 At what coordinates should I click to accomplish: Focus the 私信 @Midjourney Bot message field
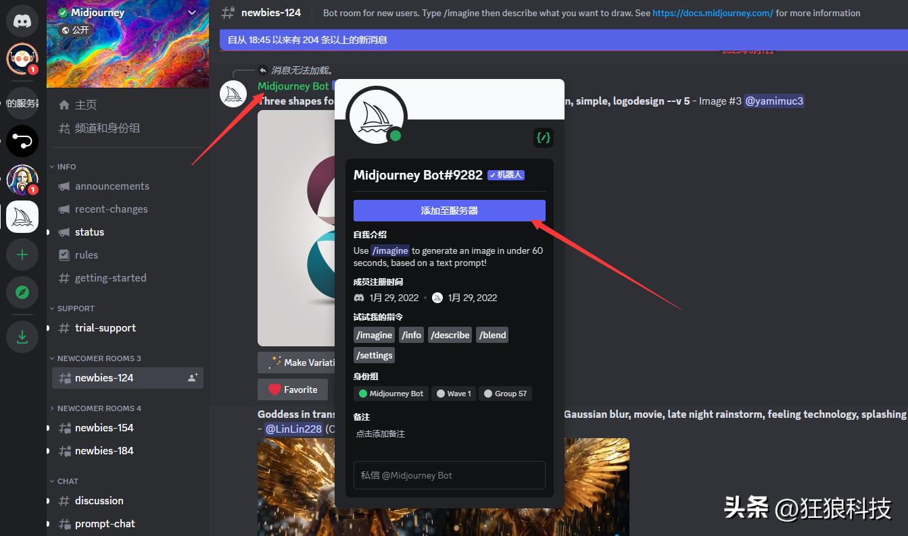pos(450,475)
